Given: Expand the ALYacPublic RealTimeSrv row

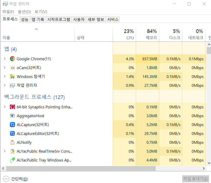Looking at the screenshot, I should pyautogui.click(x=5, y=151).
